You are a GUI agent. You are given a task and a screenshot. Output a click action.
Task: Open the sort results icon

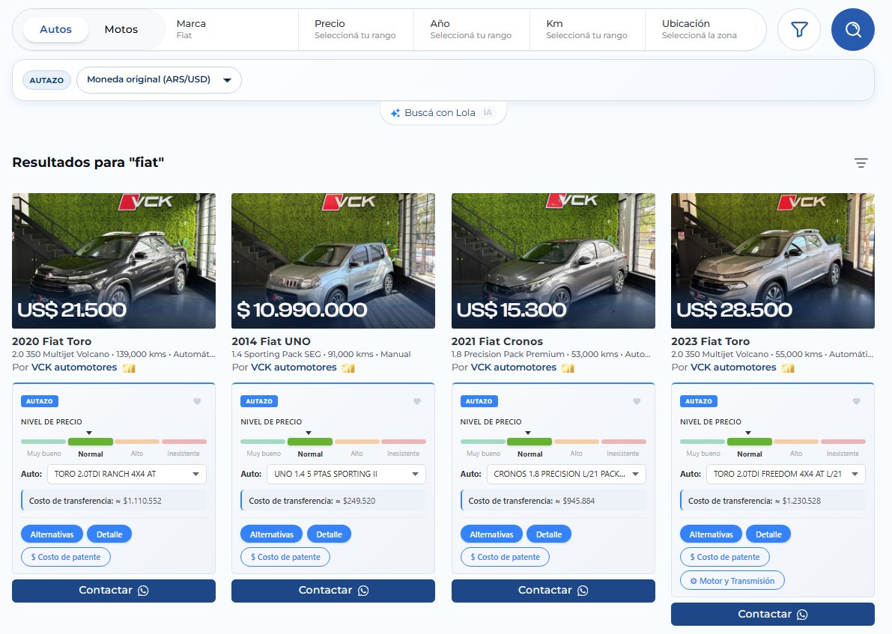pos(861,163)
